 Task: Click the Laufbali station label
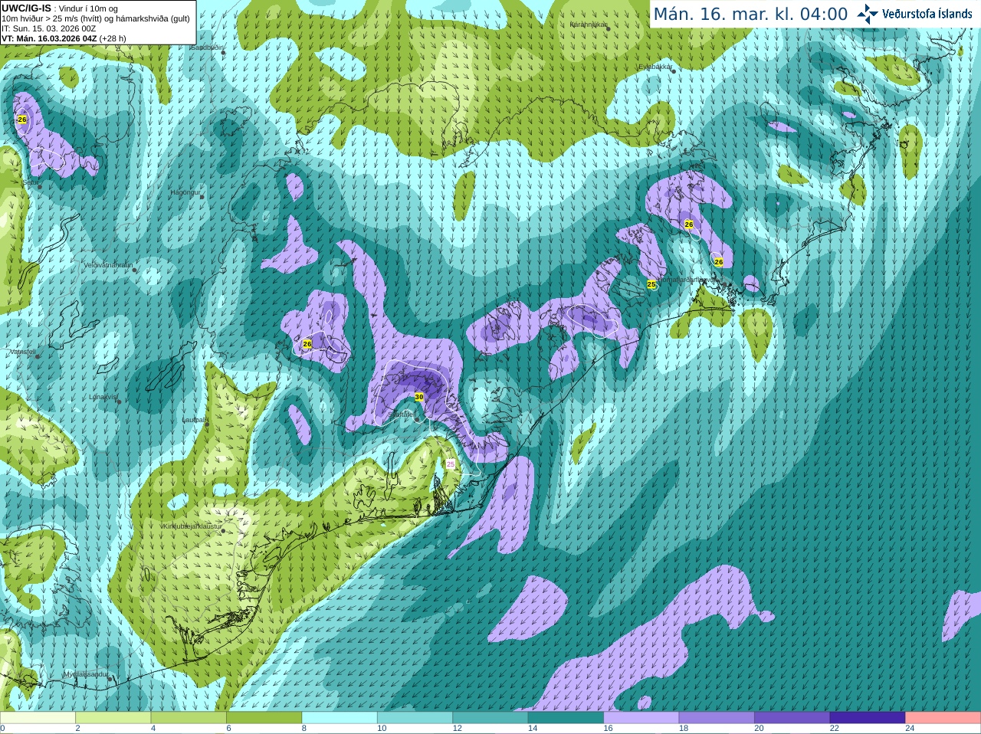[x=195, y=420]
